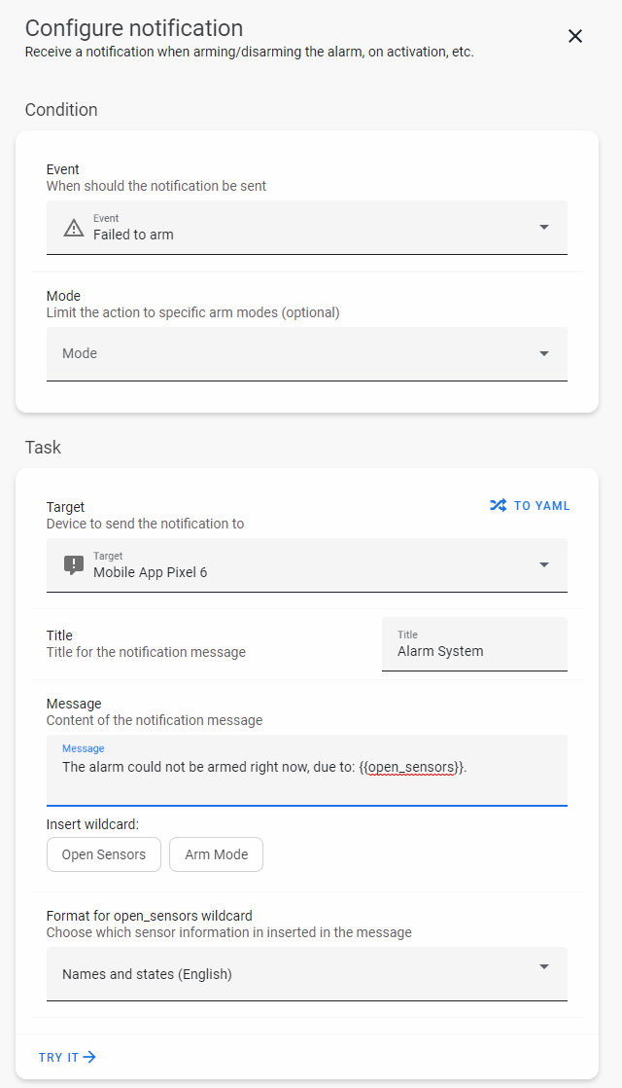Click the Mobile App Pixel 6 target value
This screenshot has height=1088, width=622.
[150, 572]
